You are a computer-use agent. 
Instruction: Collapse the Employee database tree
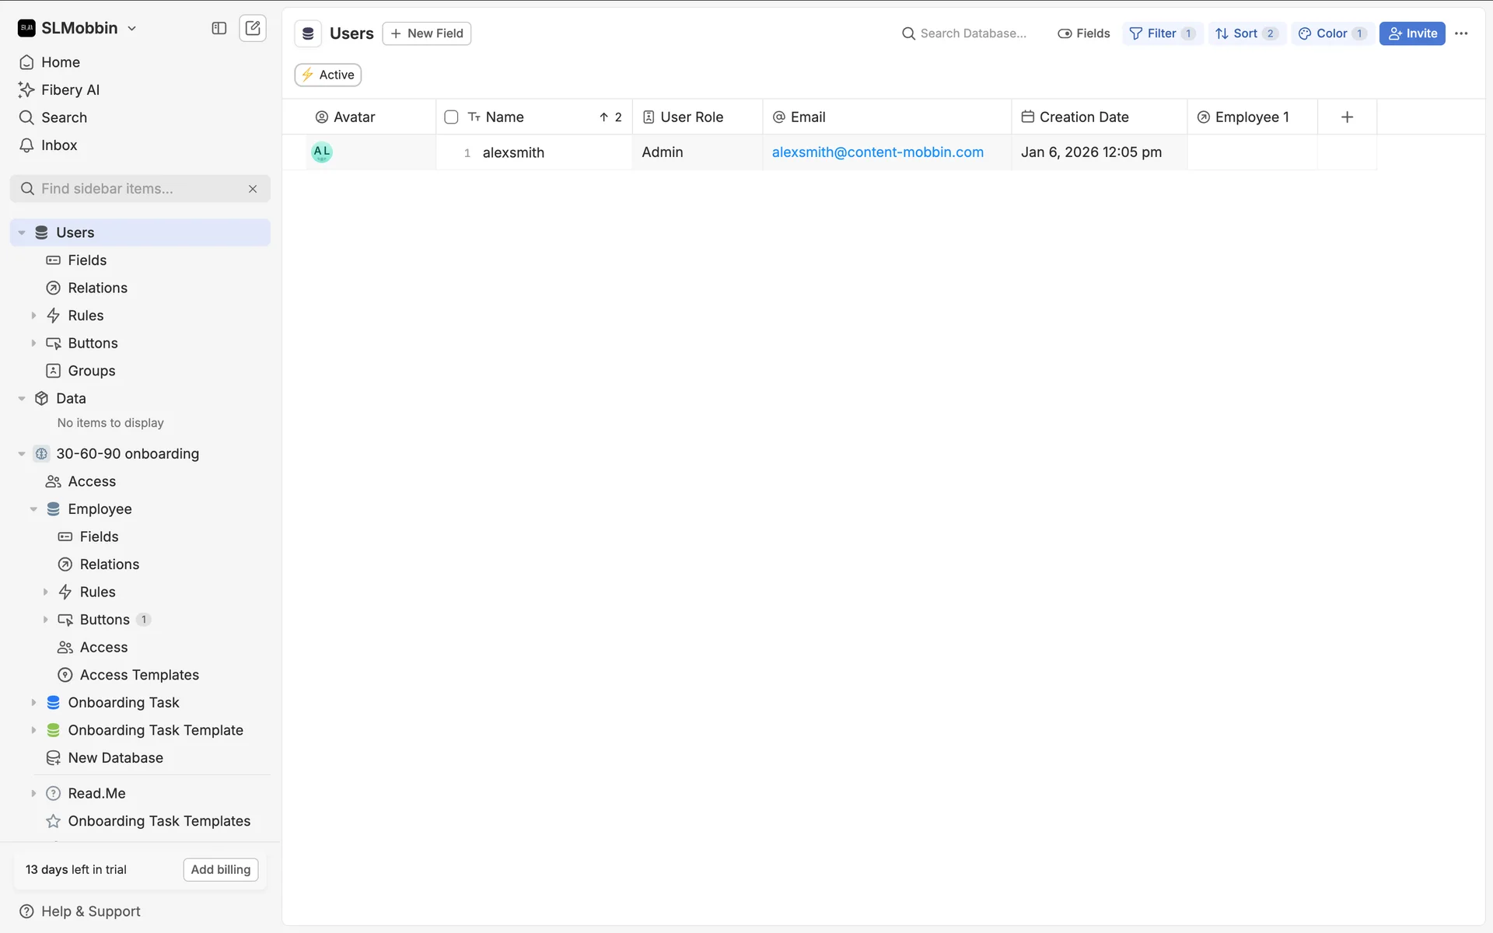tap(33, 509)
